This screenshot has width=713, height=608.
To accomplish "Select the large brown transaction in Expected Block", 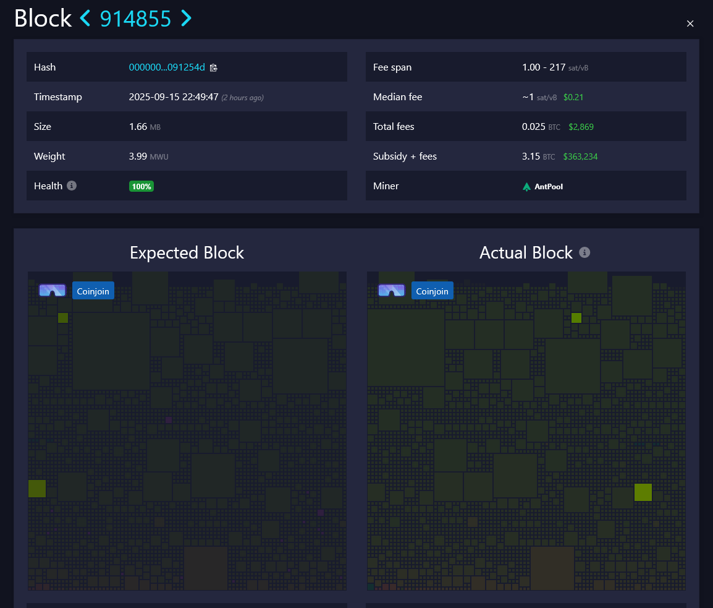I will point(206,568).
